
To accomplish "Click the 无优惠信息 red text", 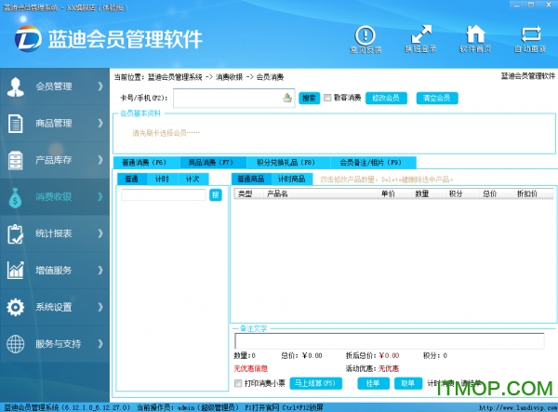I will (x=250, y=368).
